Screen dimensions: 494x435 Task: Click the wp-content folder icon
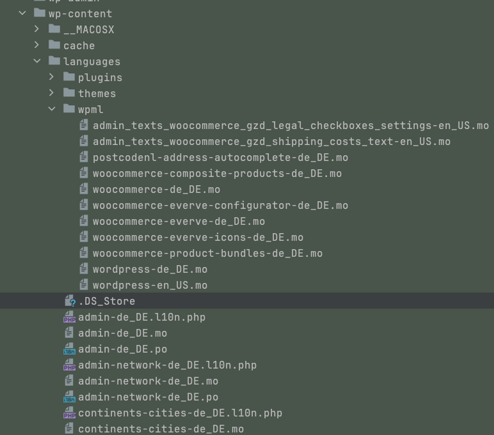tap(40, 13)
